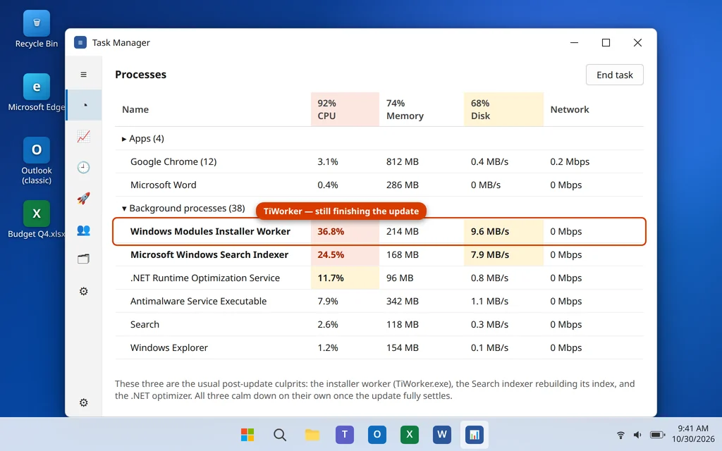Image resolution: width=722 pixels, height=451 pixels.
Task: Click the 24.5% CPU value
Action: 331,255
